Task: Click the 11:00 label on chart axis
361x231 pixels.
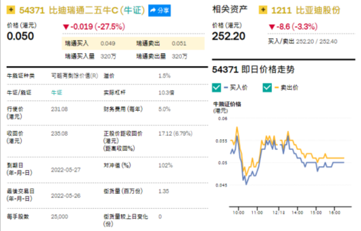Action: (x=257, y=213)
